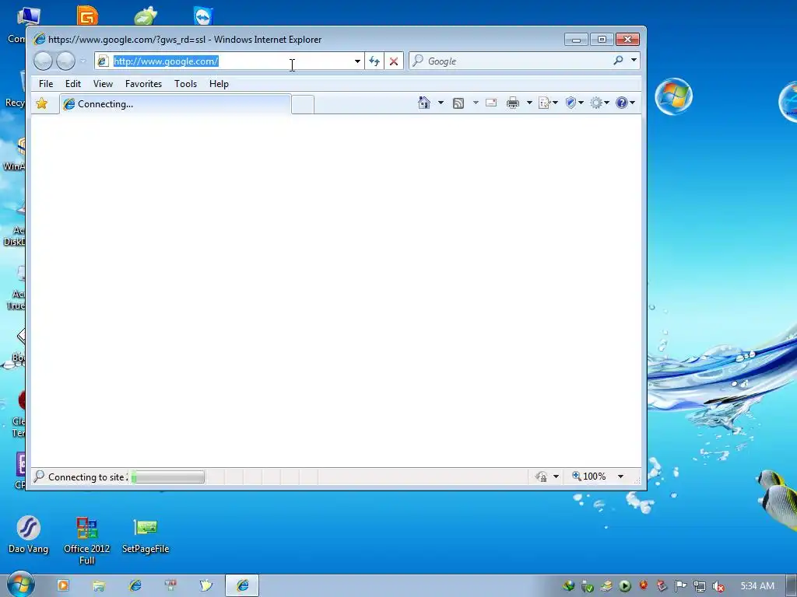Open the View menu
The width and height of the screenshot is (797, 597).
103,84
